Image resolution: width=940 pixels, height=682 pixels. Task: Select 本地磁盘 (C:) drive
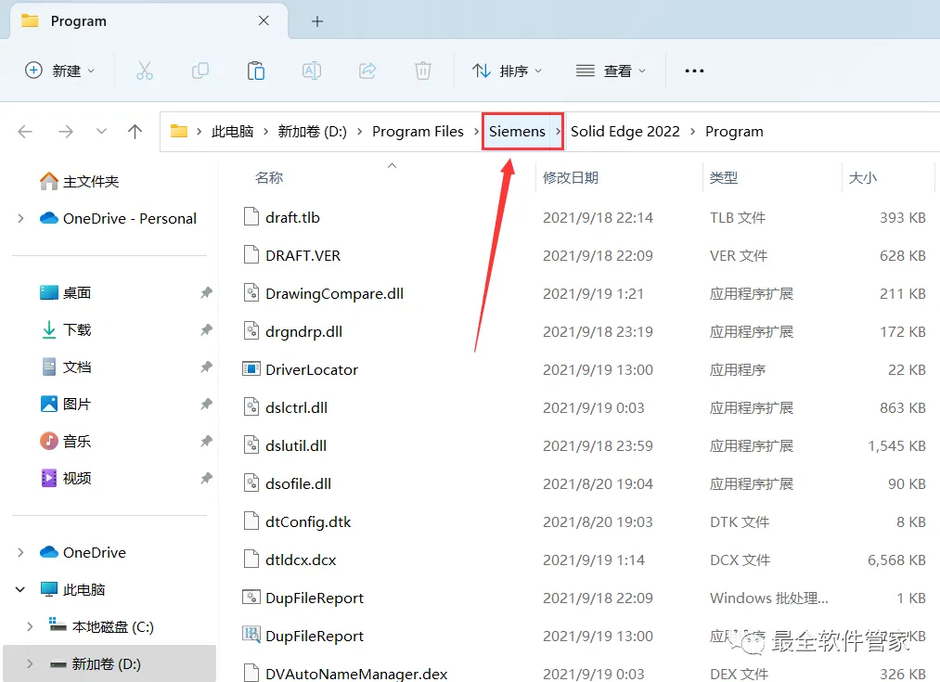point(101,626)
